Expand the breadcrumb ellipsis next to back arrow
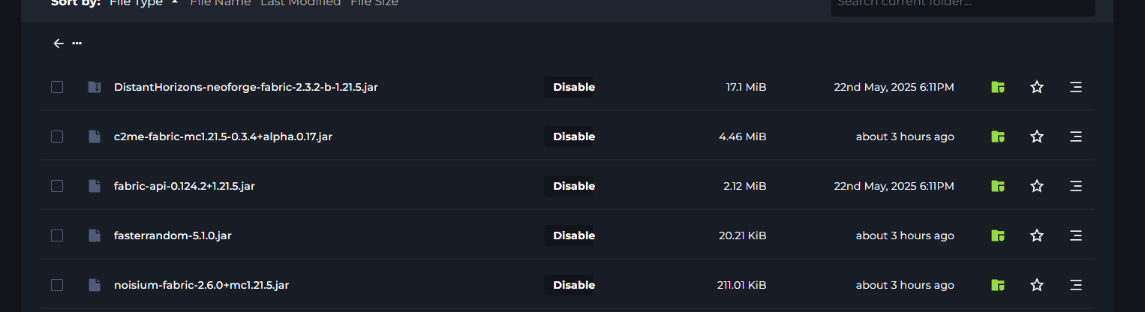This screenshot has width=1145, height=312. (x=77, y=43)
